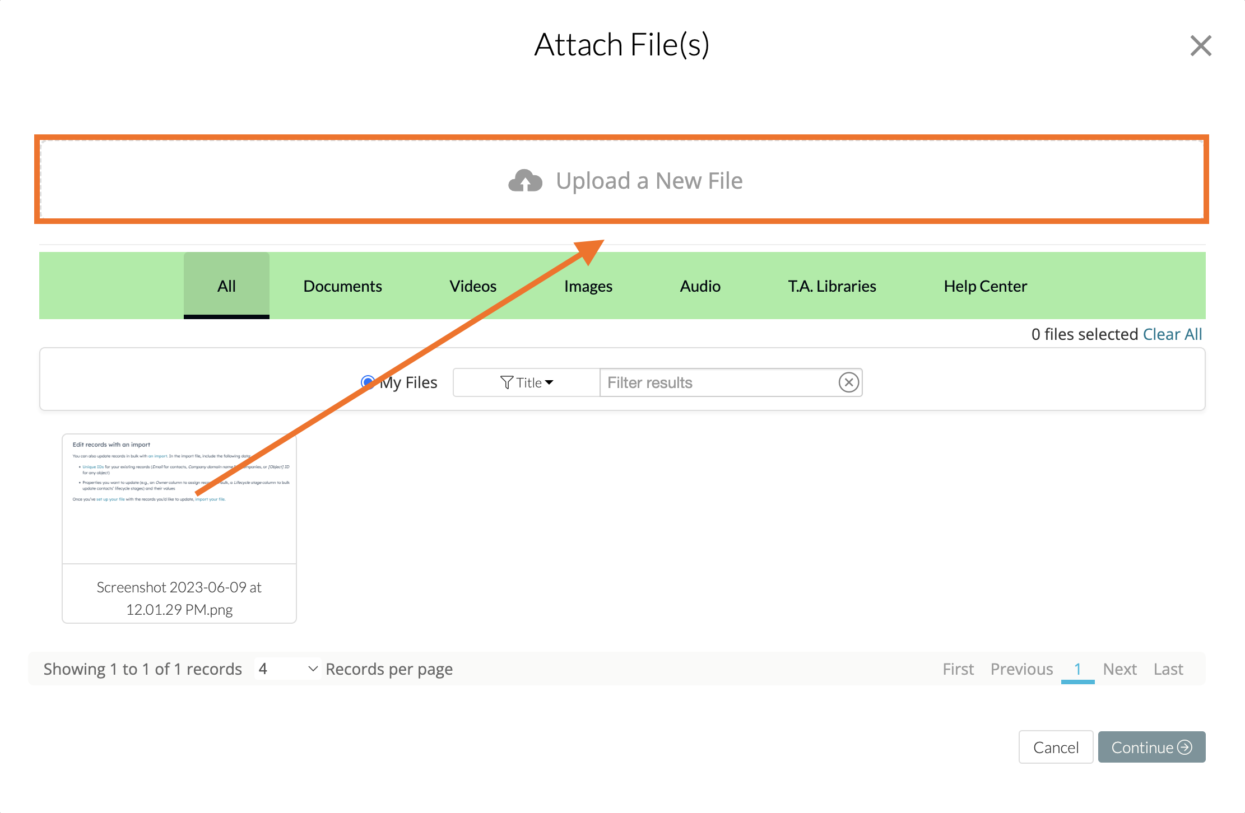Open the T.A. Libraries tab
This screenshot has width=1245, height=813.
pos(832,286)
